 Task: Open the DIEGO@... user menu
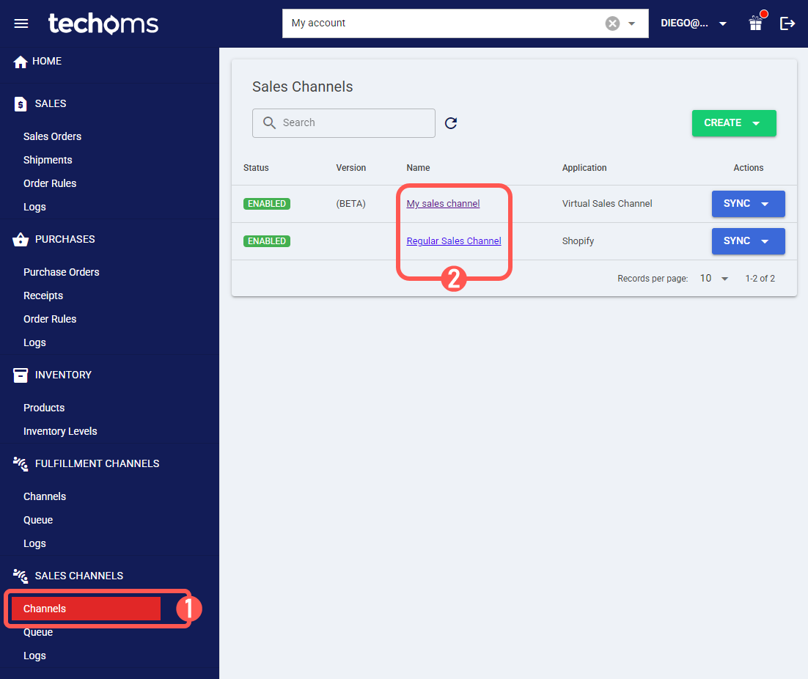coord(694,23)
